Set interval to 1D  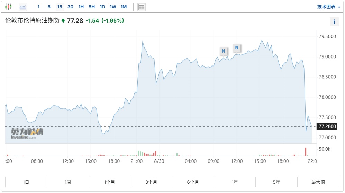(x=102, y=7)
